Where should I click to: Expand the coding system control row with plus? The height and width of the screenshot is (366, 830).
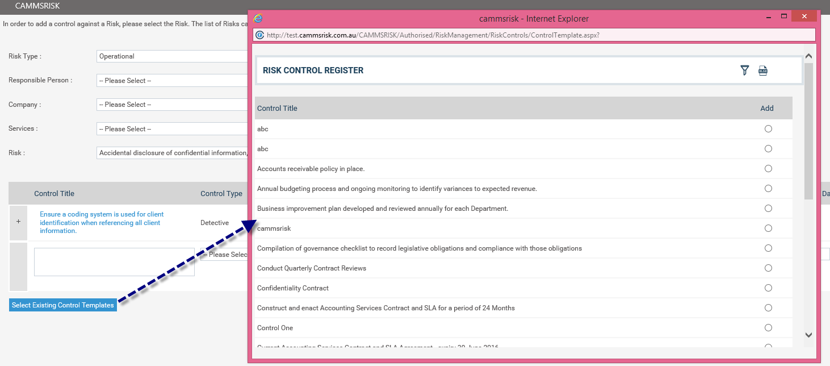tap(18, 222)
